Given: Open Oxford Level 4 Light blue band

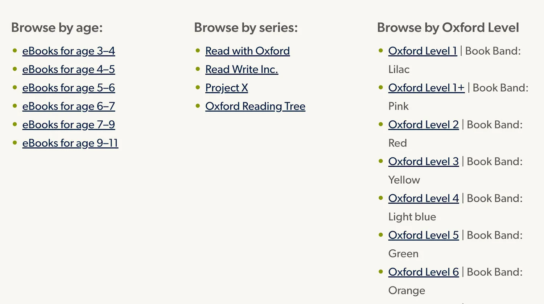Looking at the screenshot, I should click(x=423, y=199).
